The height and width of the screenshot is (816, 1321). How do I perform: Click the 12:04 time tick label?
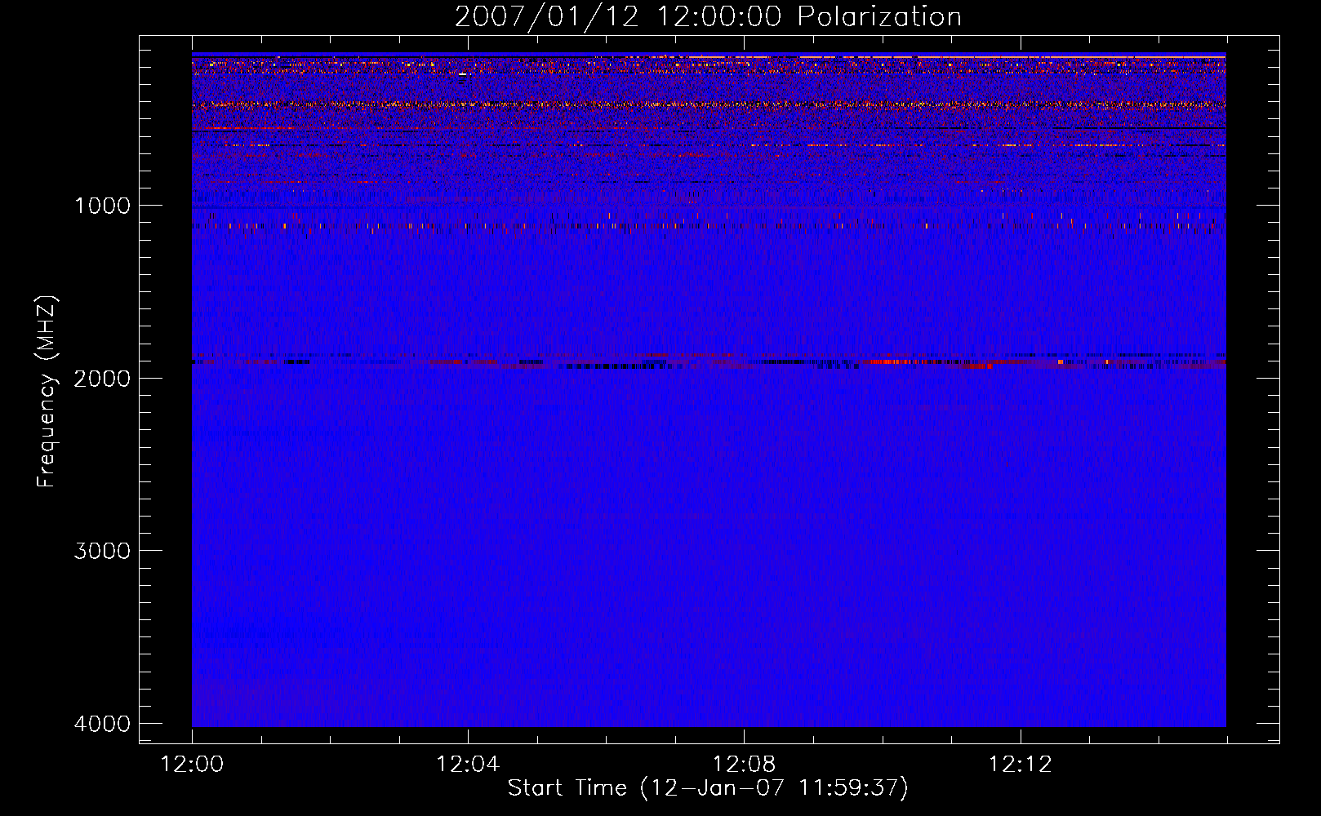tap(468, 765)
